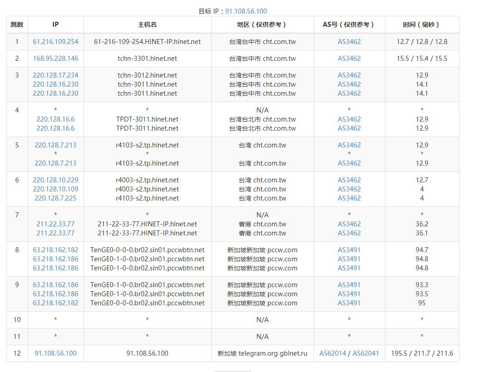
Task: Click the hostname tchn-3301.hinet.net
Action: click(147, 59)
